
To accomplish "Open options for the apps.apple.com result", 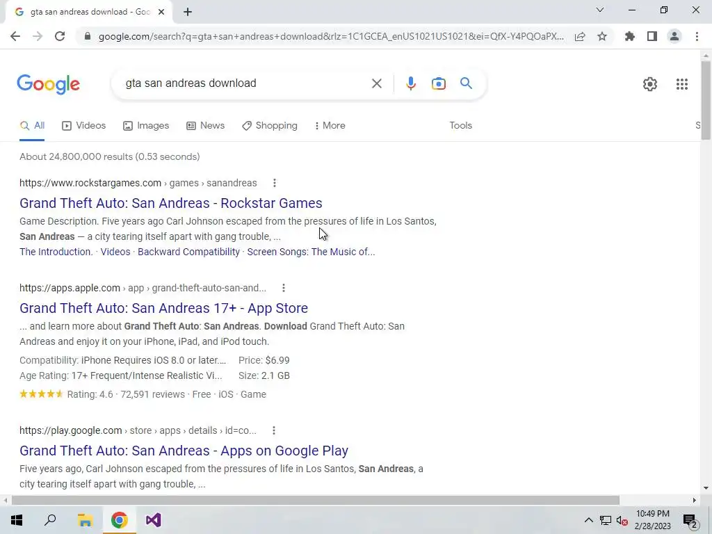I will pyautogui.click(x=284, y=288).
